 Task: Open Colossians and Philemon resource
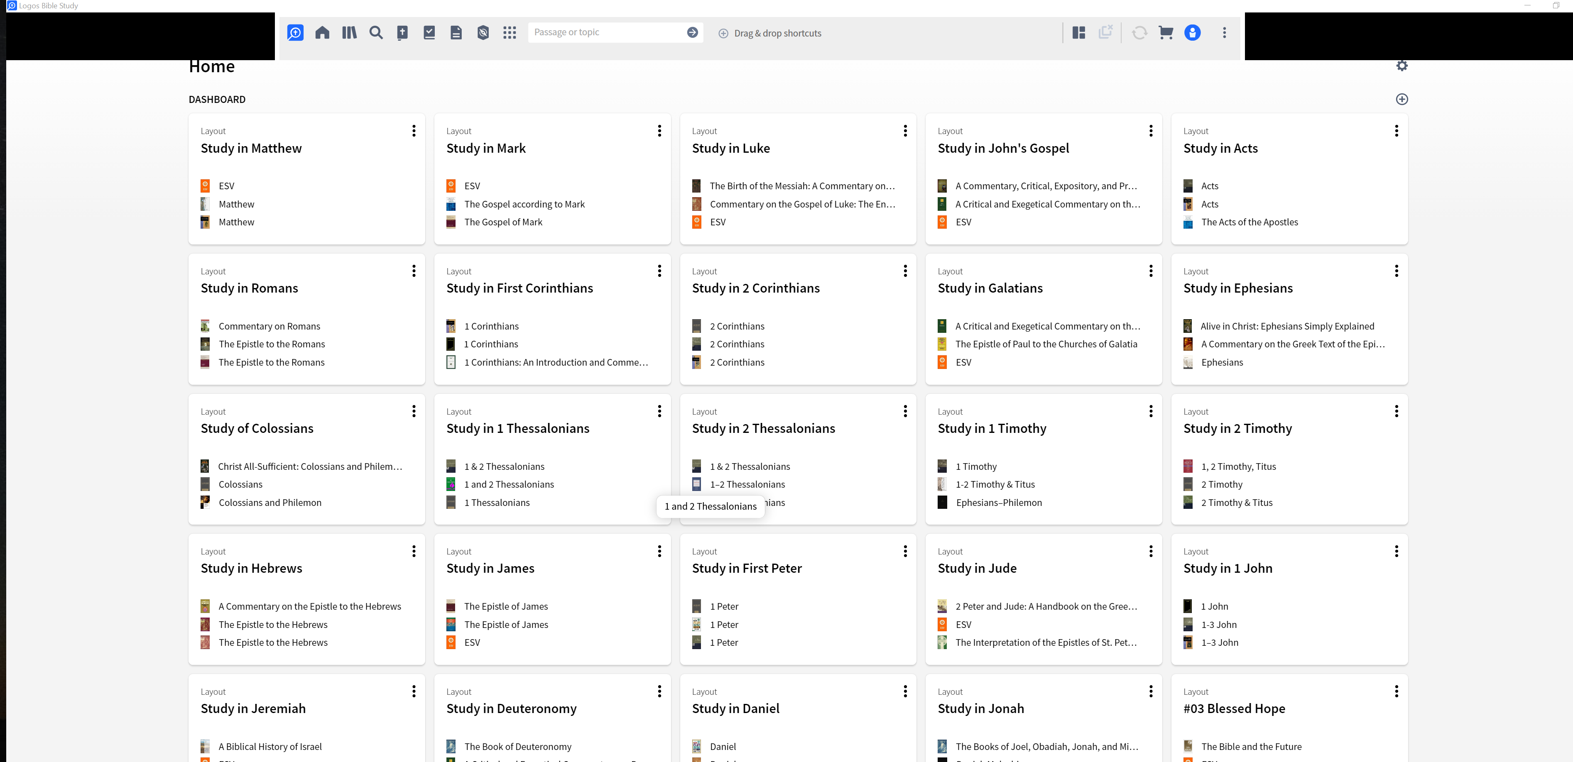pos(269,503)
